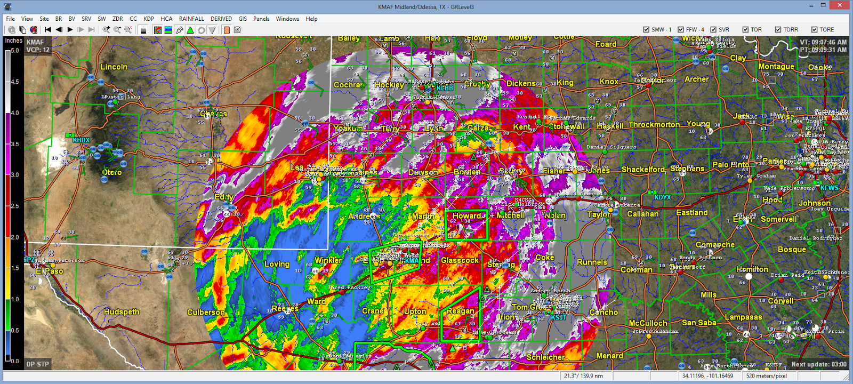
Task: Open the Panels menu
Action: (x=261, y=19)
